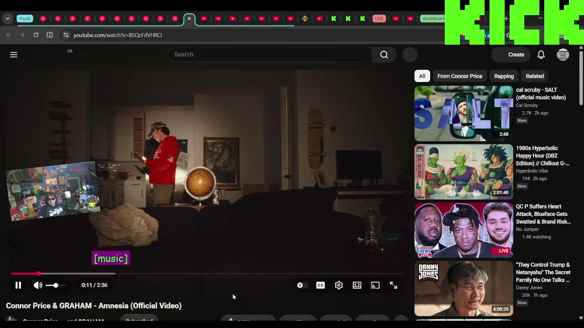Open title "1980s Hyperbolic Happy Hour"
Screen dimensions: 584x328
542,156
